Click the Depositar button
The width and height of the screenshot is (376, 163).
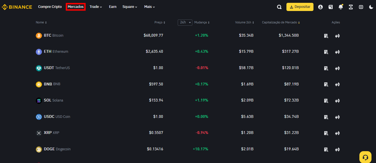click(x=300, y=6)
